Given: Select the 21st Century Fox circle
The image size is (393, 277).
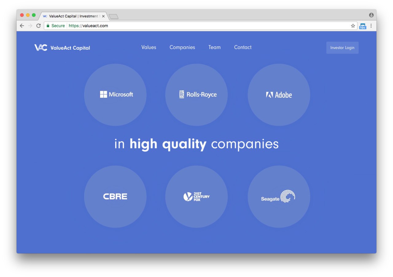Looking at the screenshot, I should click(196, 197).
